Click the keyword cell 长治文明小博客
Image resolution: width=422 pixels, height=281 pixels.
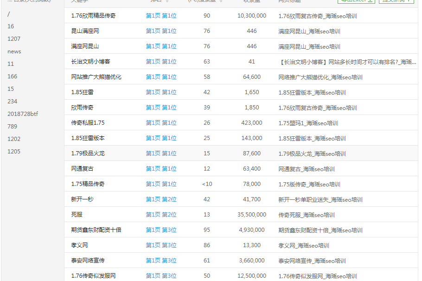[x=91, y=62]
